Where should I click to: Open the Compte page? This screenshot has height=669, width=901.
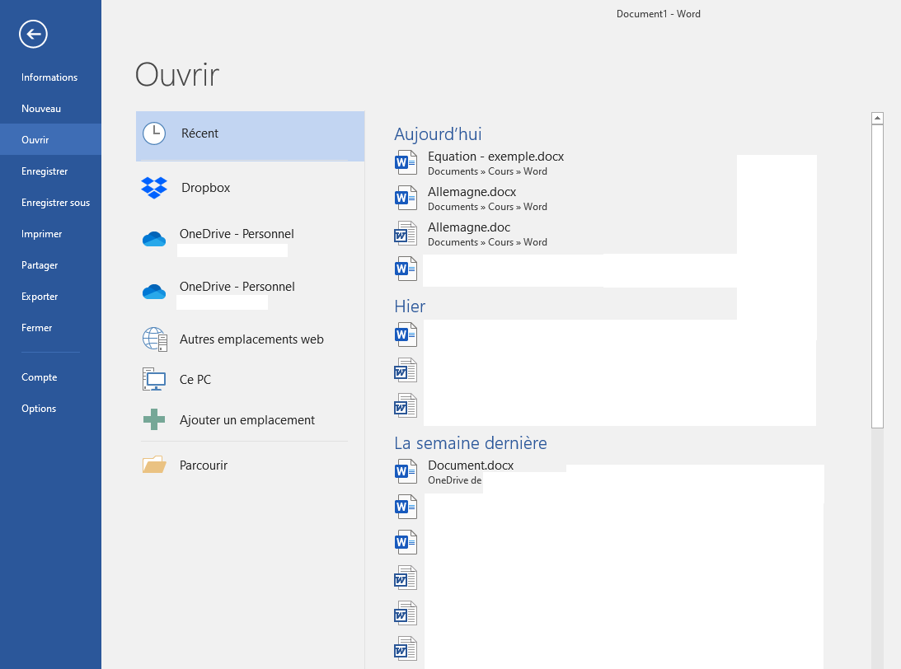(39, 377)
